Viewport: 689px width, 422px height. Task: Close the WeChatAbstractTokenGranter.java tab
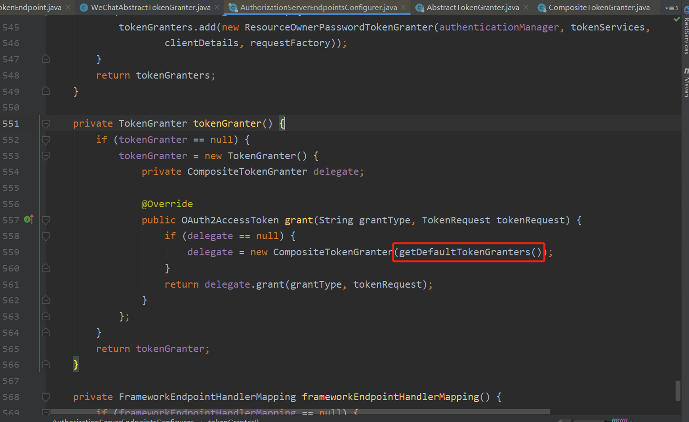(216, 8)
